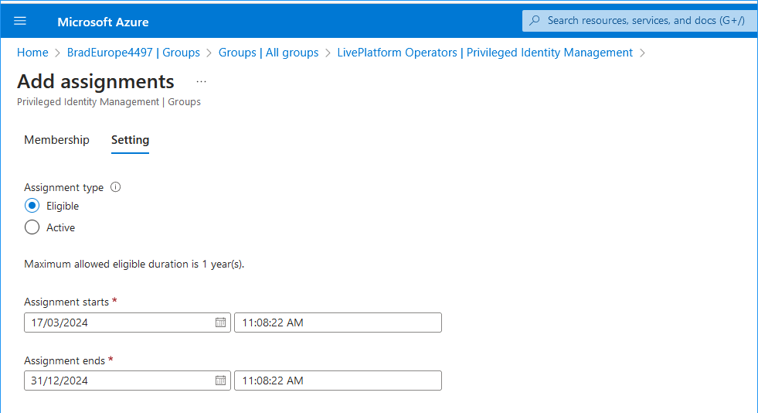Go to Home breadcrumb link
The width and height of the screenshot is (758, 413).
tap(32, 53)
